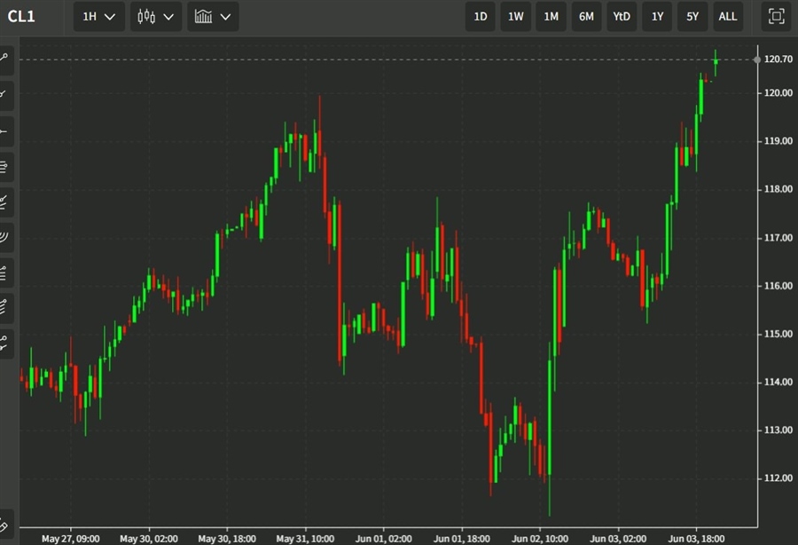The image size is (798, 545).
Task: Click the eraser icon at bottom-left
Action: [x=5, y=525]
